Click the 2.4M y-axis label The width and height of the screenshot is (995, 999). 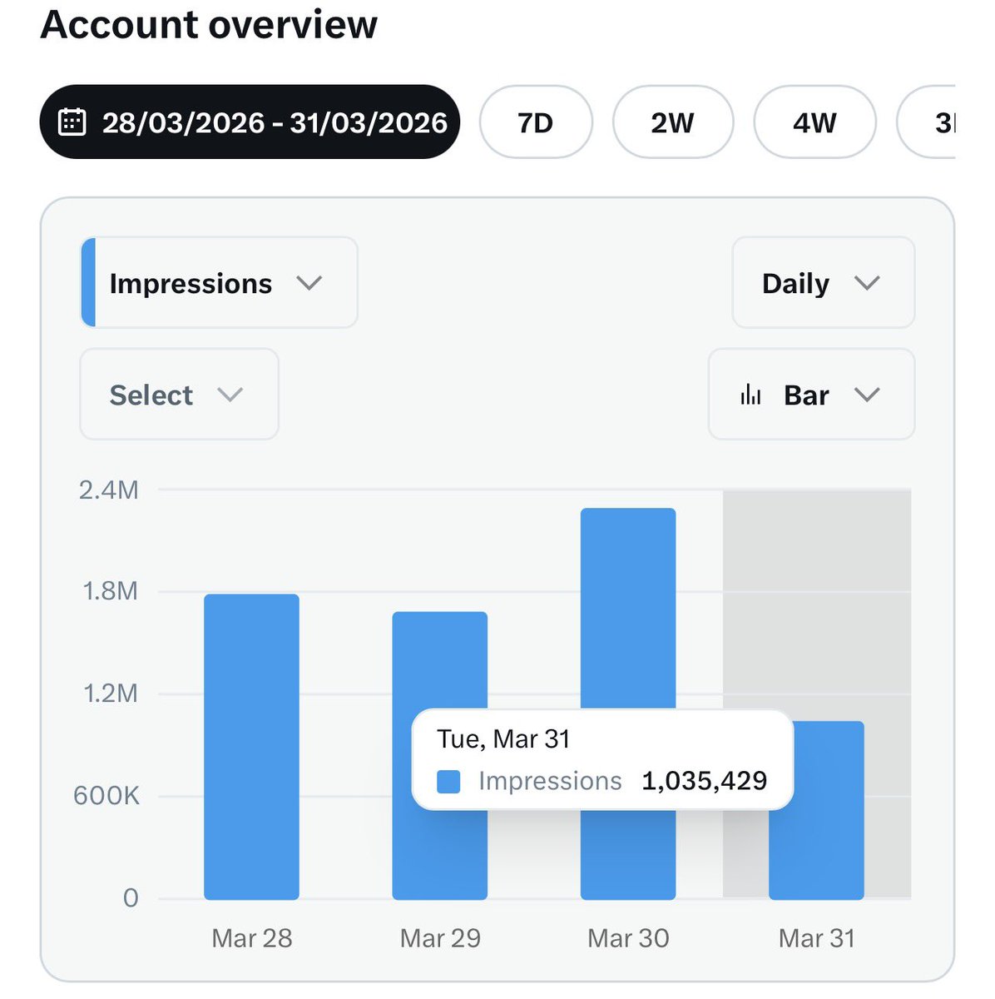click(x=109, y=490)
